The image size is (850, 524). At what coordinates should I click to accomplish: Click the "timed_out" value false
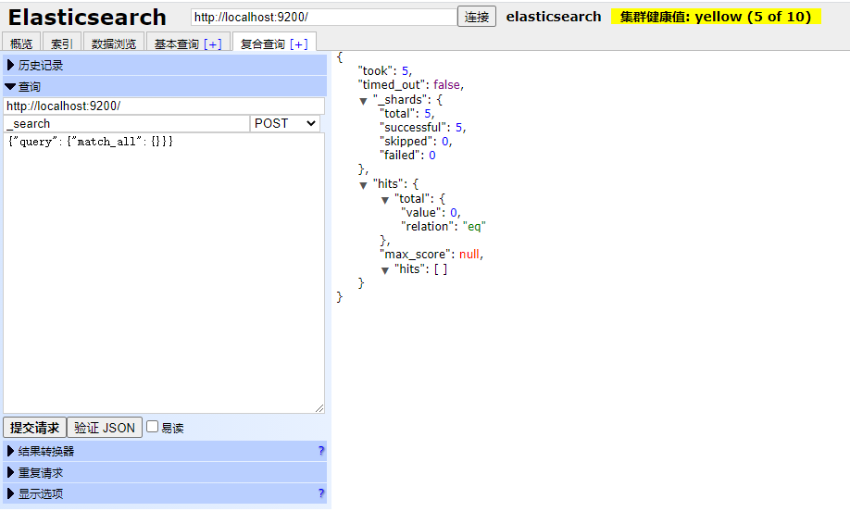[446, 85]
